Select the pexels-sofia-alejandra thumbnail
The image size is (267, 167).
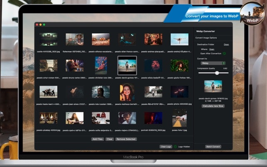pyautogui.click(x=101, y=118)
